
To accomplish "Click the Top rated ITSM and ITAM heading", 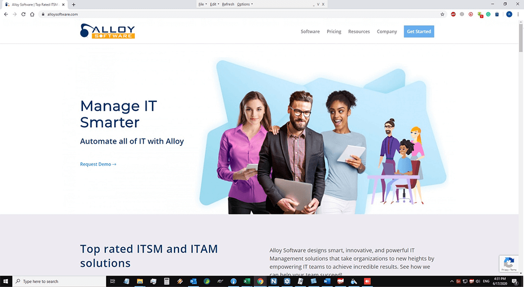I will pyautogui.click(x=149, y=256).
